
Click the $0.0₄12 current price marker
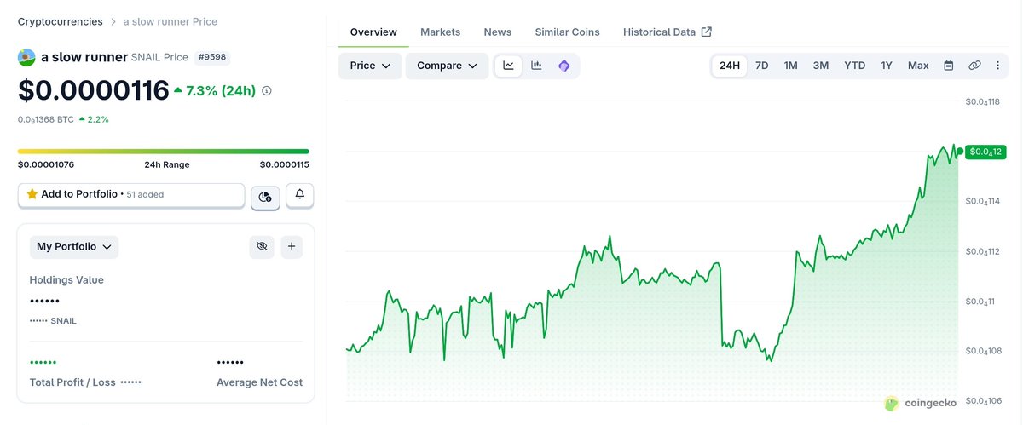985,152
